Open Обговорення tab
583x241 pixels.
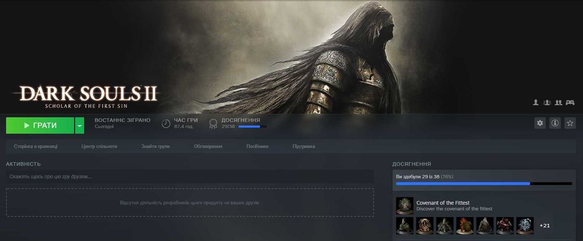pos(208,146)
